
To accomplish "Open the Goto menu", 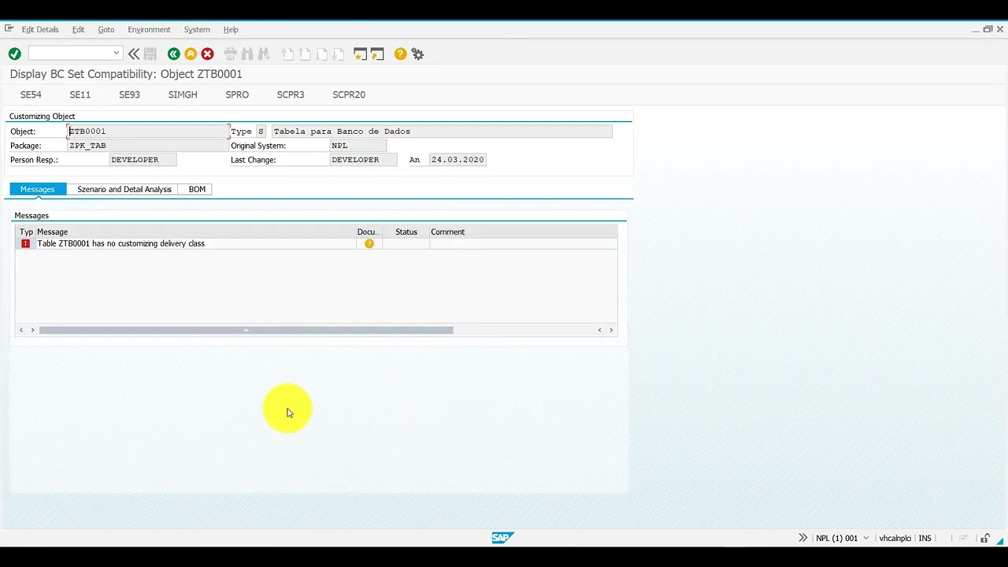I will (x=106, y=29).
